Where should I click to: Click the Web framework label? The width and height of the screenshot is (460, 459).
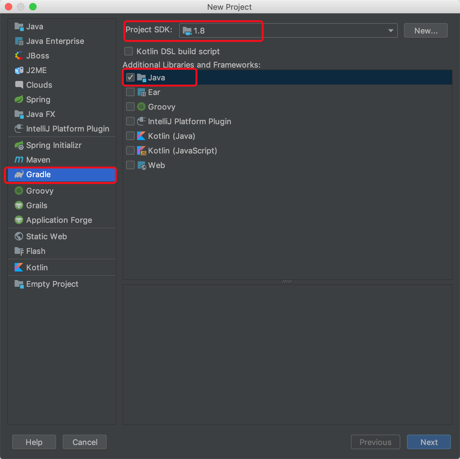tap(156, 165)
